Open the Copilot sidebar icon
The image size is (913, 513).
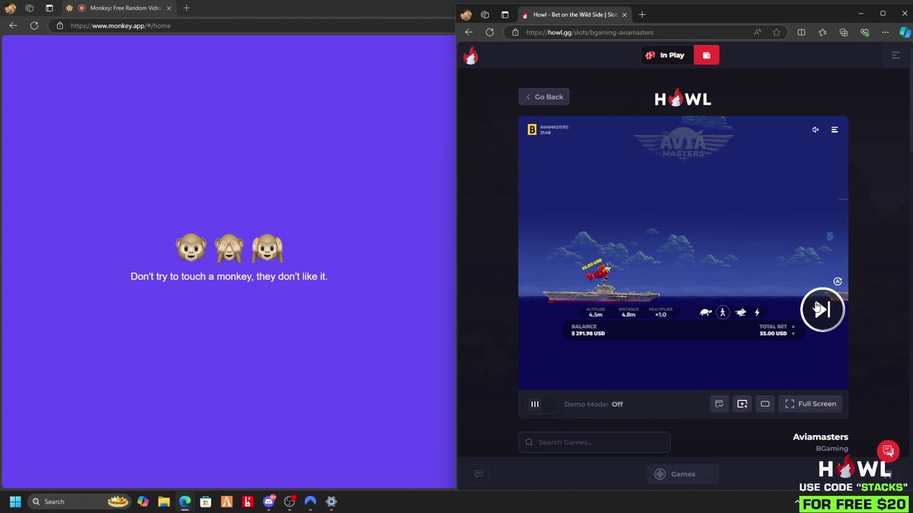click(x=904, y=32)
